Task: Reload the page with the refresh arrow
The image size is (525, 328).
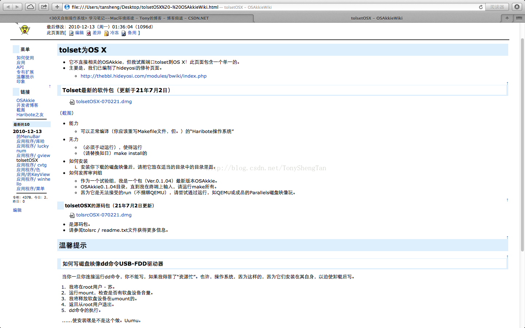Action: [481, 7]
